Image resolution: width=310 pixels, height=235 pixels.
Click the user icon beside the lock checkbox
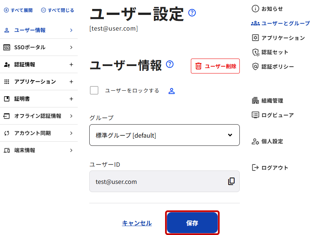tap(171, 91)
